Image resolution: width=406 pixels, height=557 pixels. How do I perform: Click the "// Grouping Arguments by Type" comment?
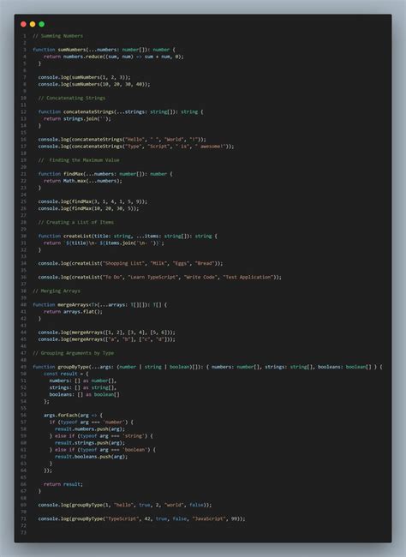coord(74,353)
